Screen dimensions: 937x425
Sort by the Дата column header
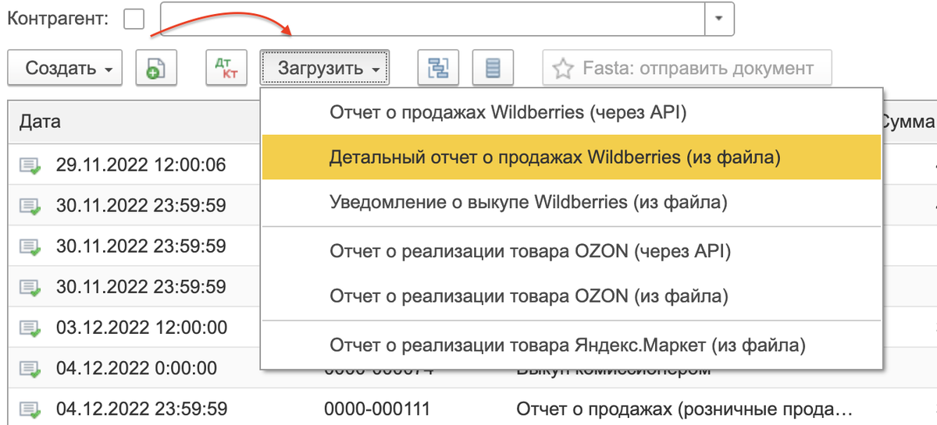coord(134,122)
